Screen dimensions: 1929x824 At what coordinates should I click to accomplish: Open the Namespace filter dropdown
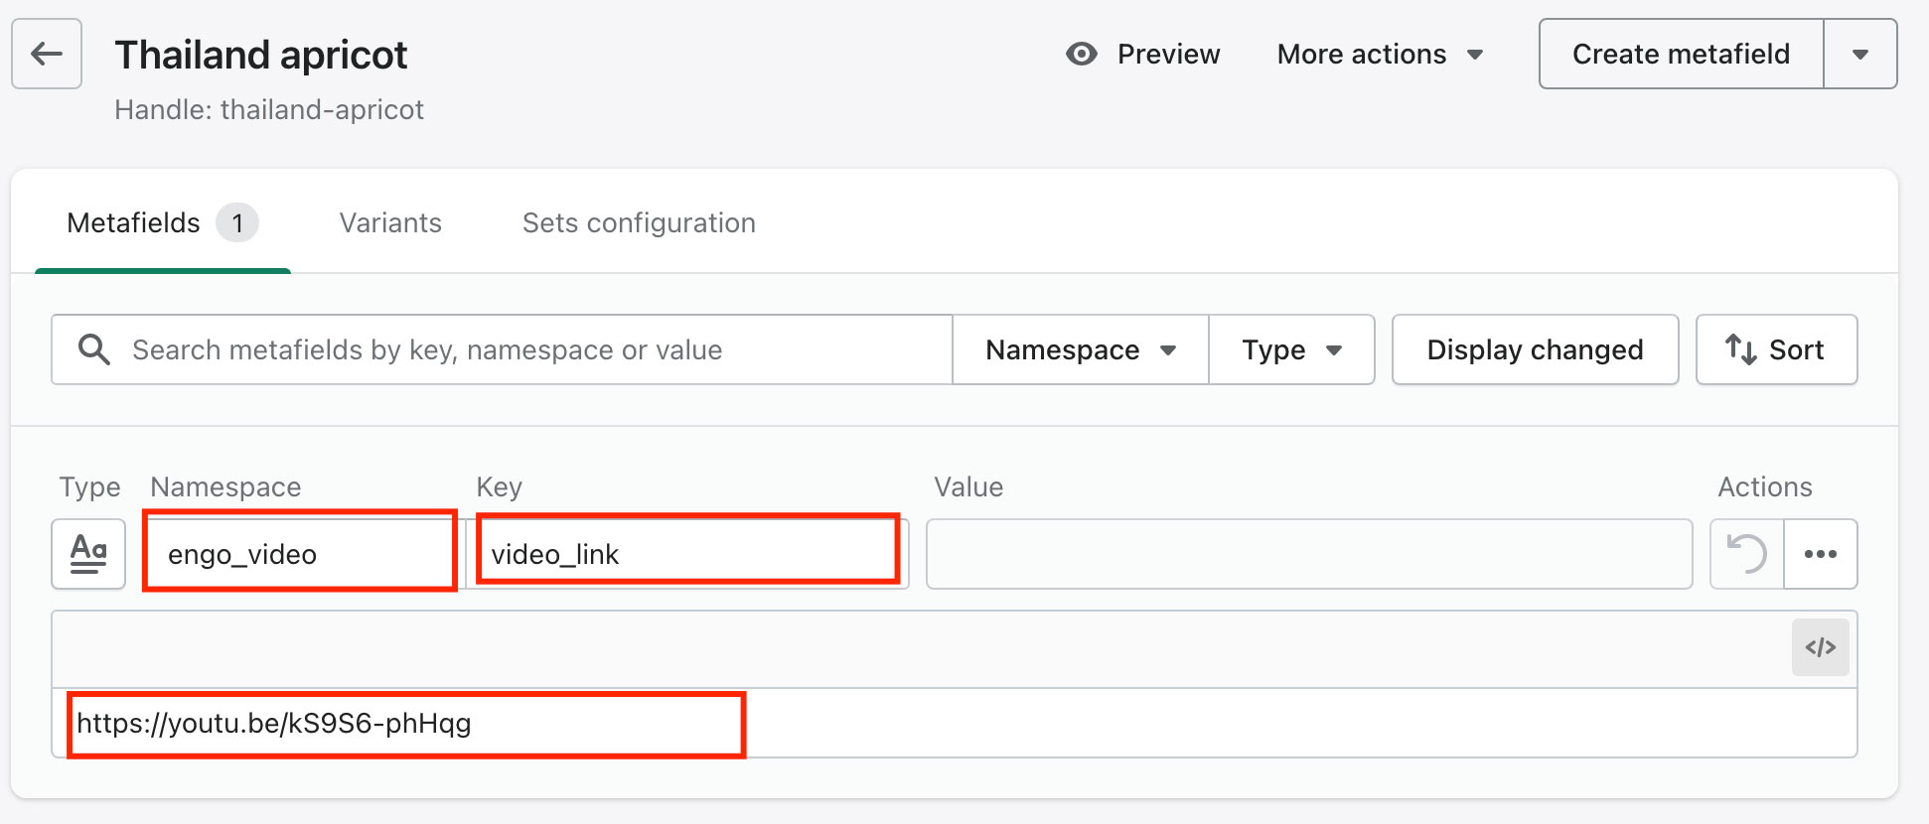click(x=1080, y=349)
